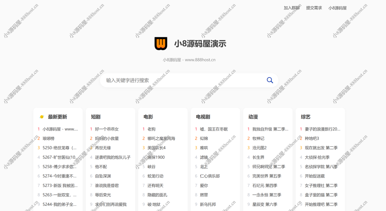Open movie 还有明天
Viewport: 386px width, 211px height.
tap(155, 185)
